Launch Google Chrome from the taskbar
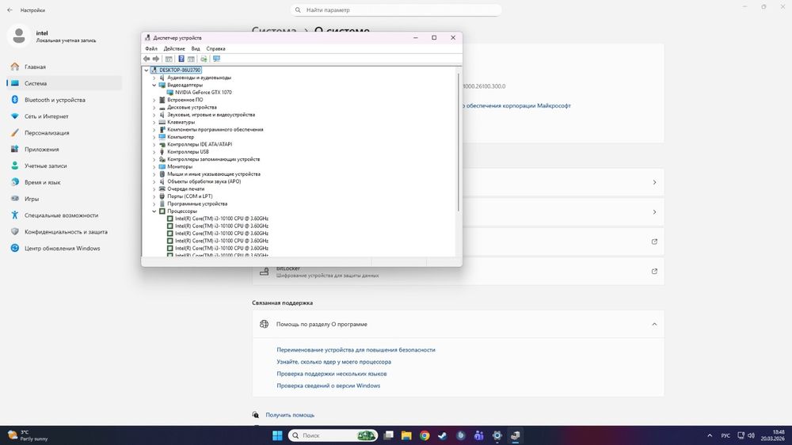 click(x=425, y=435)
